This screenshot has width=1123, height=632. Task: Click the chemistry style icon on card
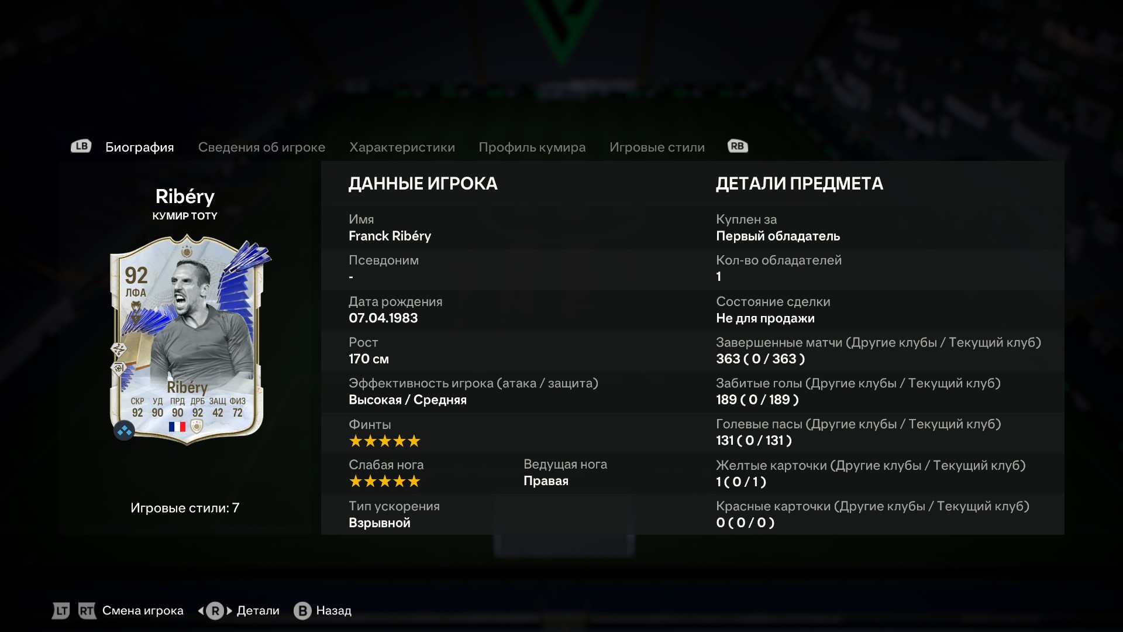(x=124, y=431)
